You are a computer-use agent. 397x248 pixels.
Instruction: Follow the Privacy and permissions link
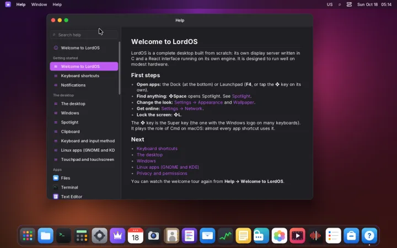click(x=162, y=174)
